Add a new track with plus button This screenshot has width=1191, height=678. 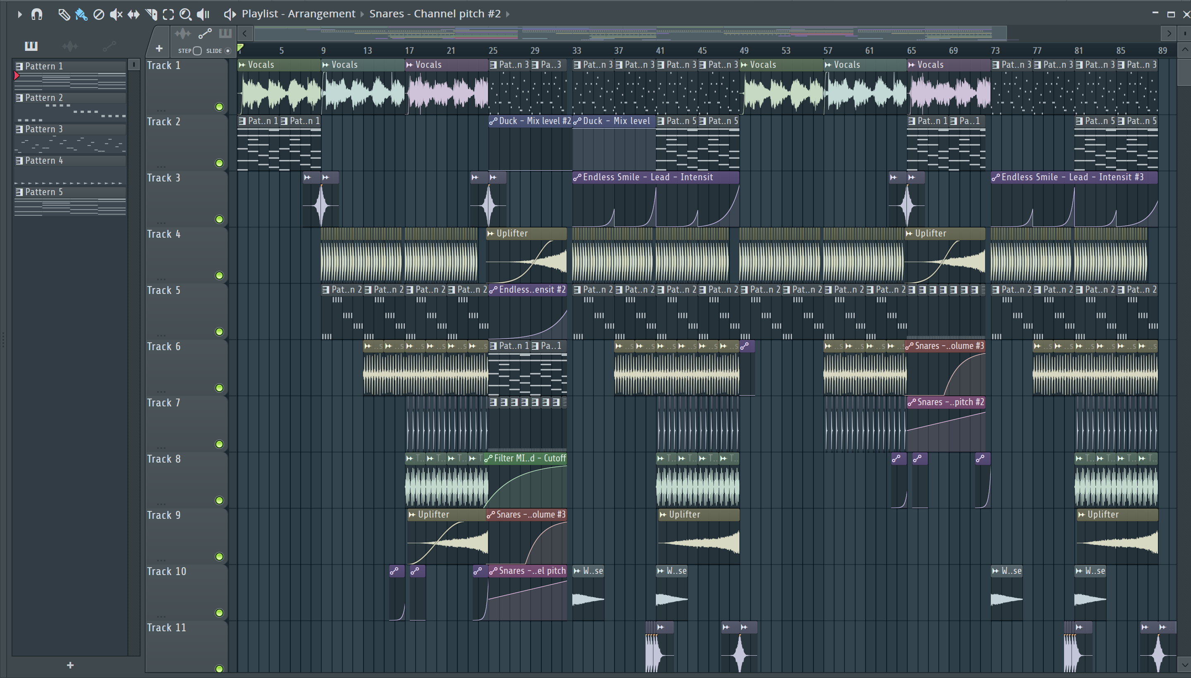click(x=159, y=48)
